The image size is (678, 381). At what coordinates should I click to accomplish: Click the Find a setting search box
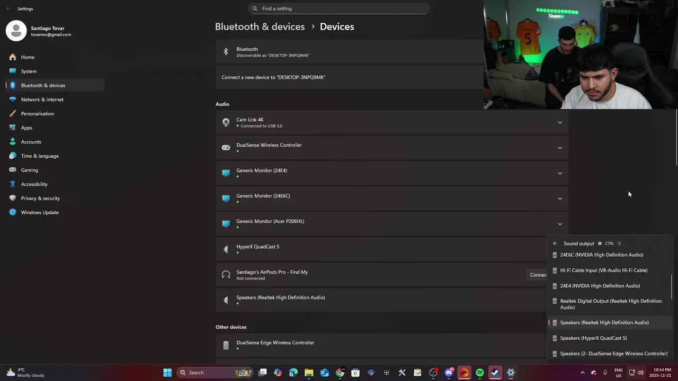point(339,8)
